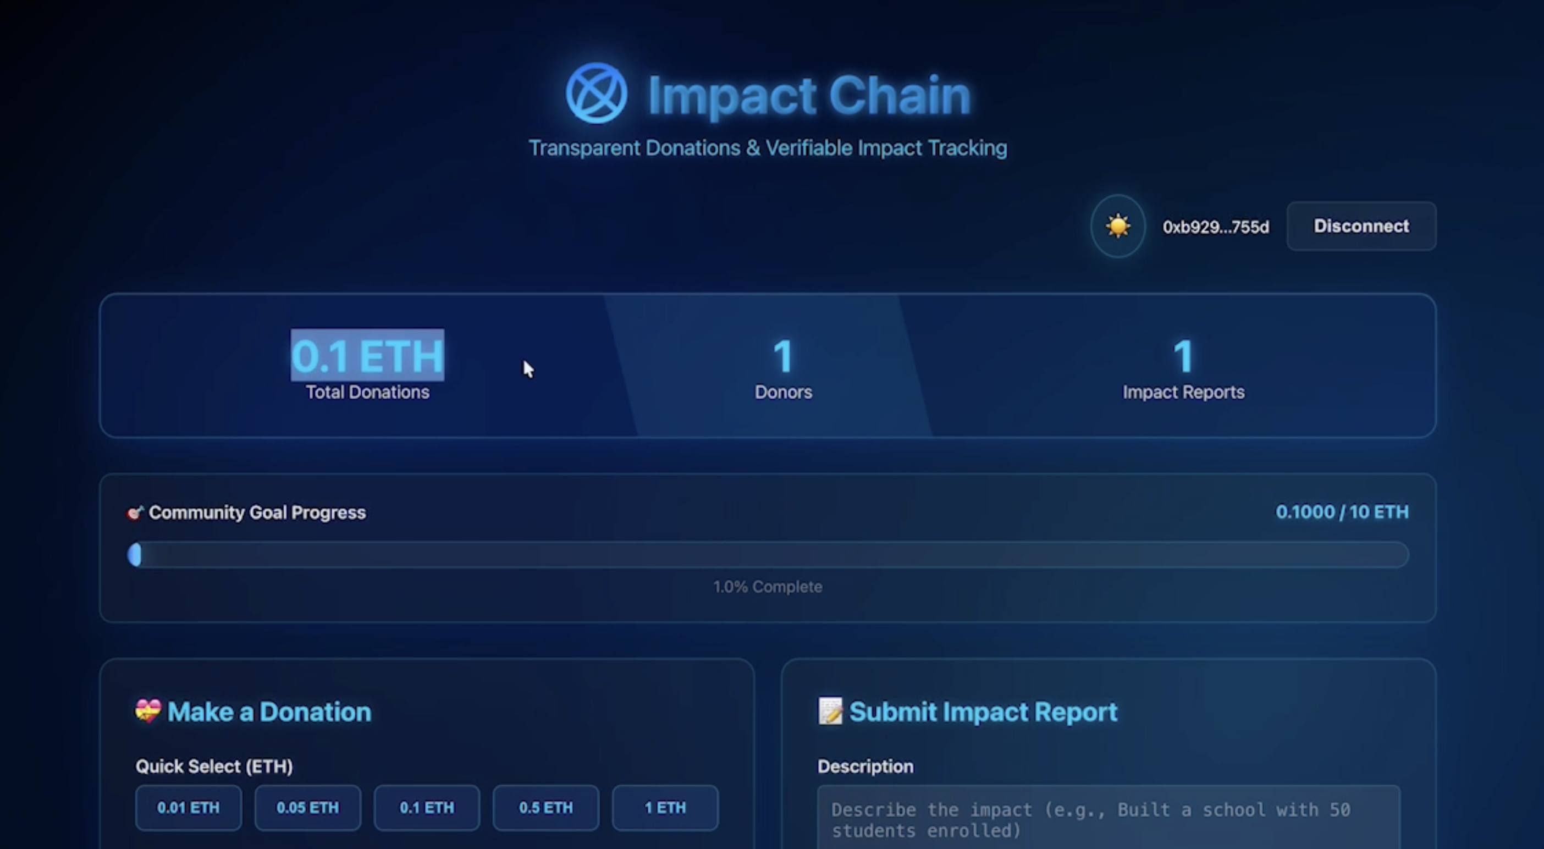
Task: Click the highlighted 0.1 ETH total donations
Action: tap(367, 356)
